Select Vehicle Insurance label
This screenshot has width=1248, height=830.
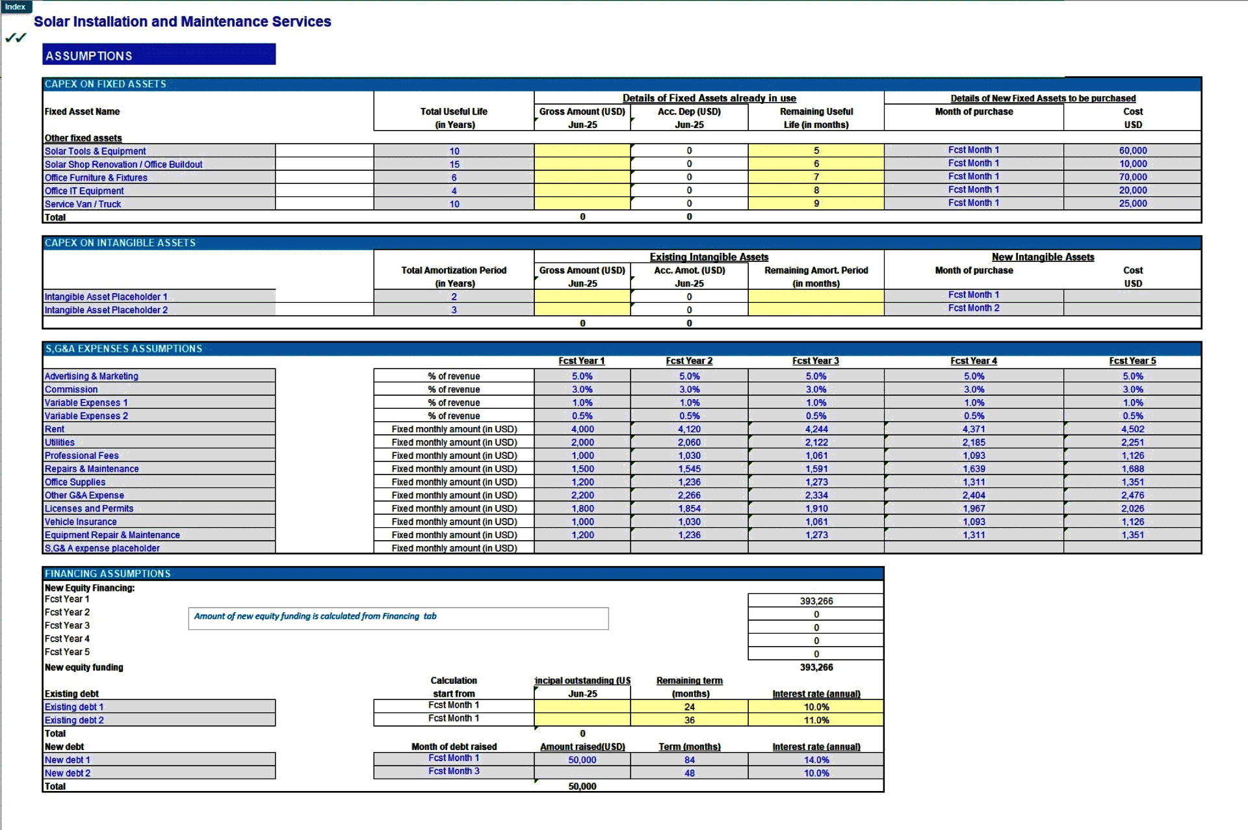(x=159, y=521)
